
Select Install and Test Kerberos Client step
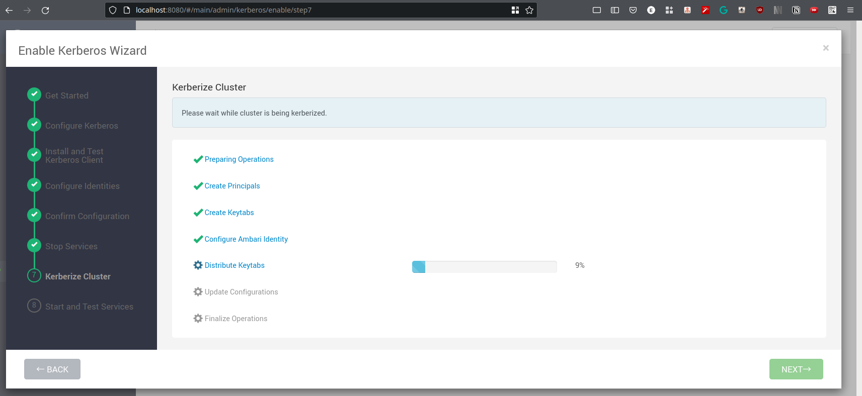point(74,156)
